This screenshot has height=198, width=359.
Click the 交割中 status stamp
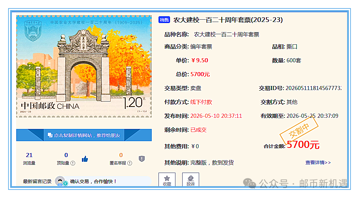299,130
